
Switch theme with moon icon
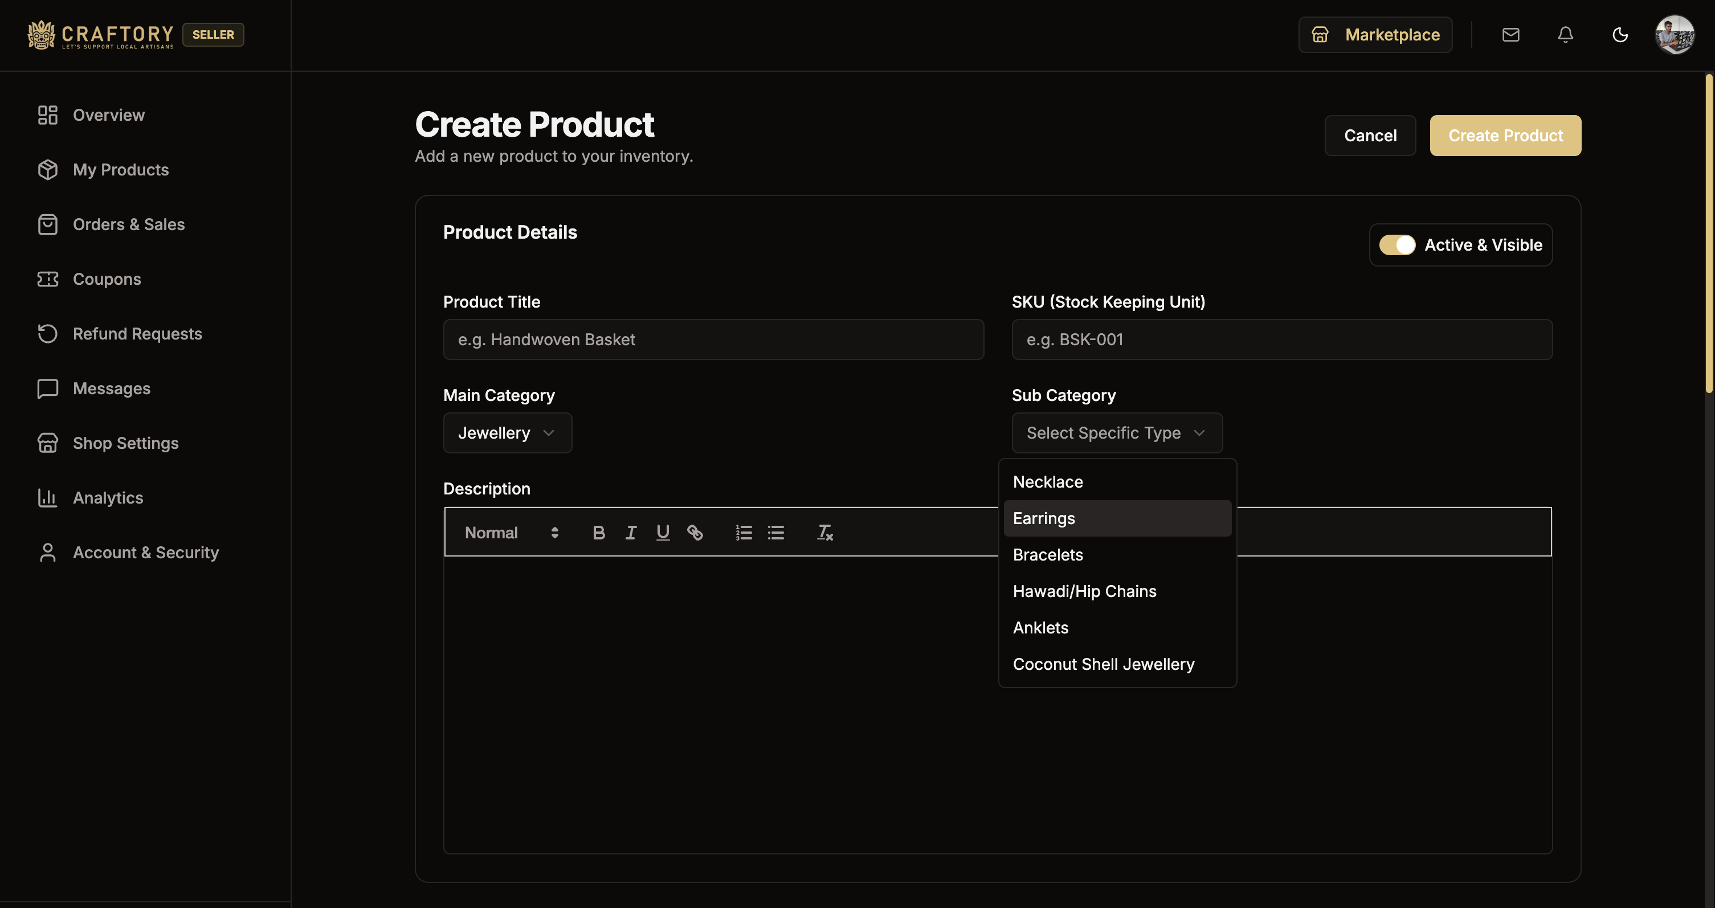pyautogui.click(x=1620, y=35)
